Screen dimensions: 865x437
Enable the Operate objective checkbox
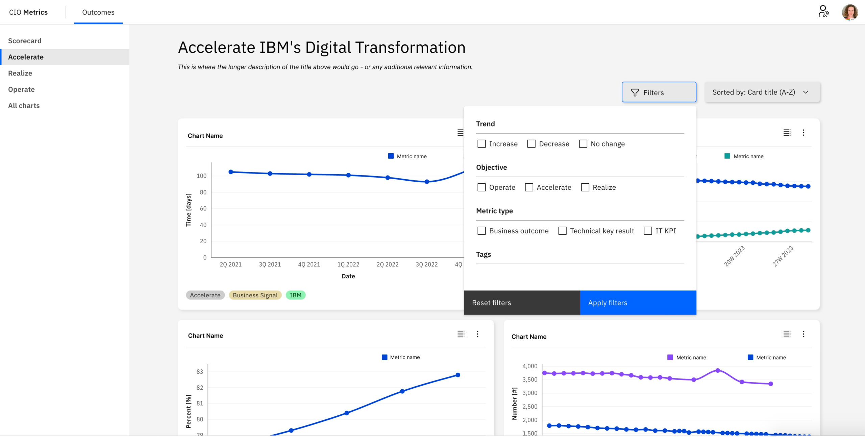pos(481,187)
